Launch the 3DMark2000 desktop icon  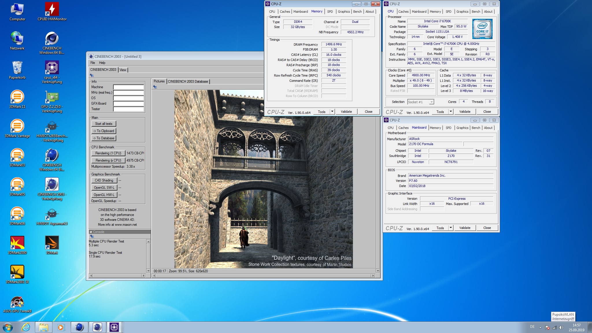click(x=17, y=245)
